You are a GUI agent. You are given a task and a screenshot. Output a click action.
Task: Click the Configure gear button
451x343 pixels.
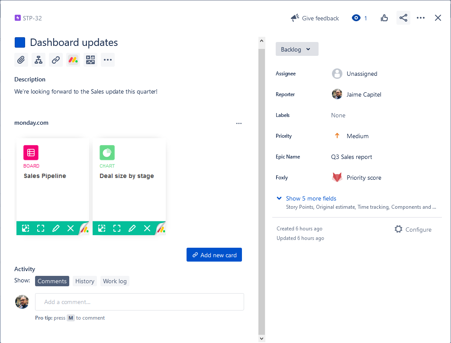tap(413, 230)
